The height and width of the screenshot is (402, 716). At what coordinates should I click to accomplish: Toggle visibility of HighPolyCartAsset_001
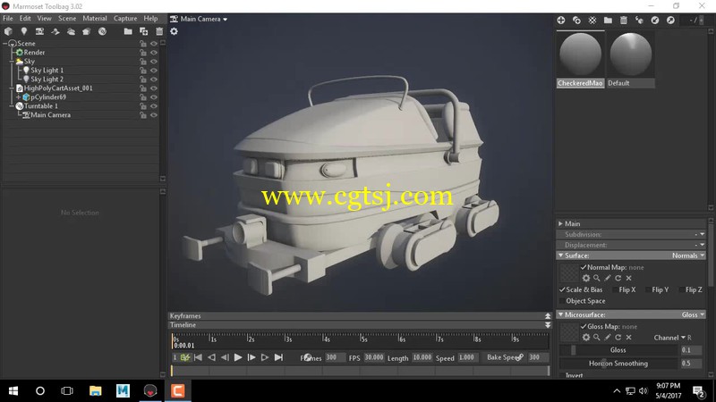(x=154, y=88)
